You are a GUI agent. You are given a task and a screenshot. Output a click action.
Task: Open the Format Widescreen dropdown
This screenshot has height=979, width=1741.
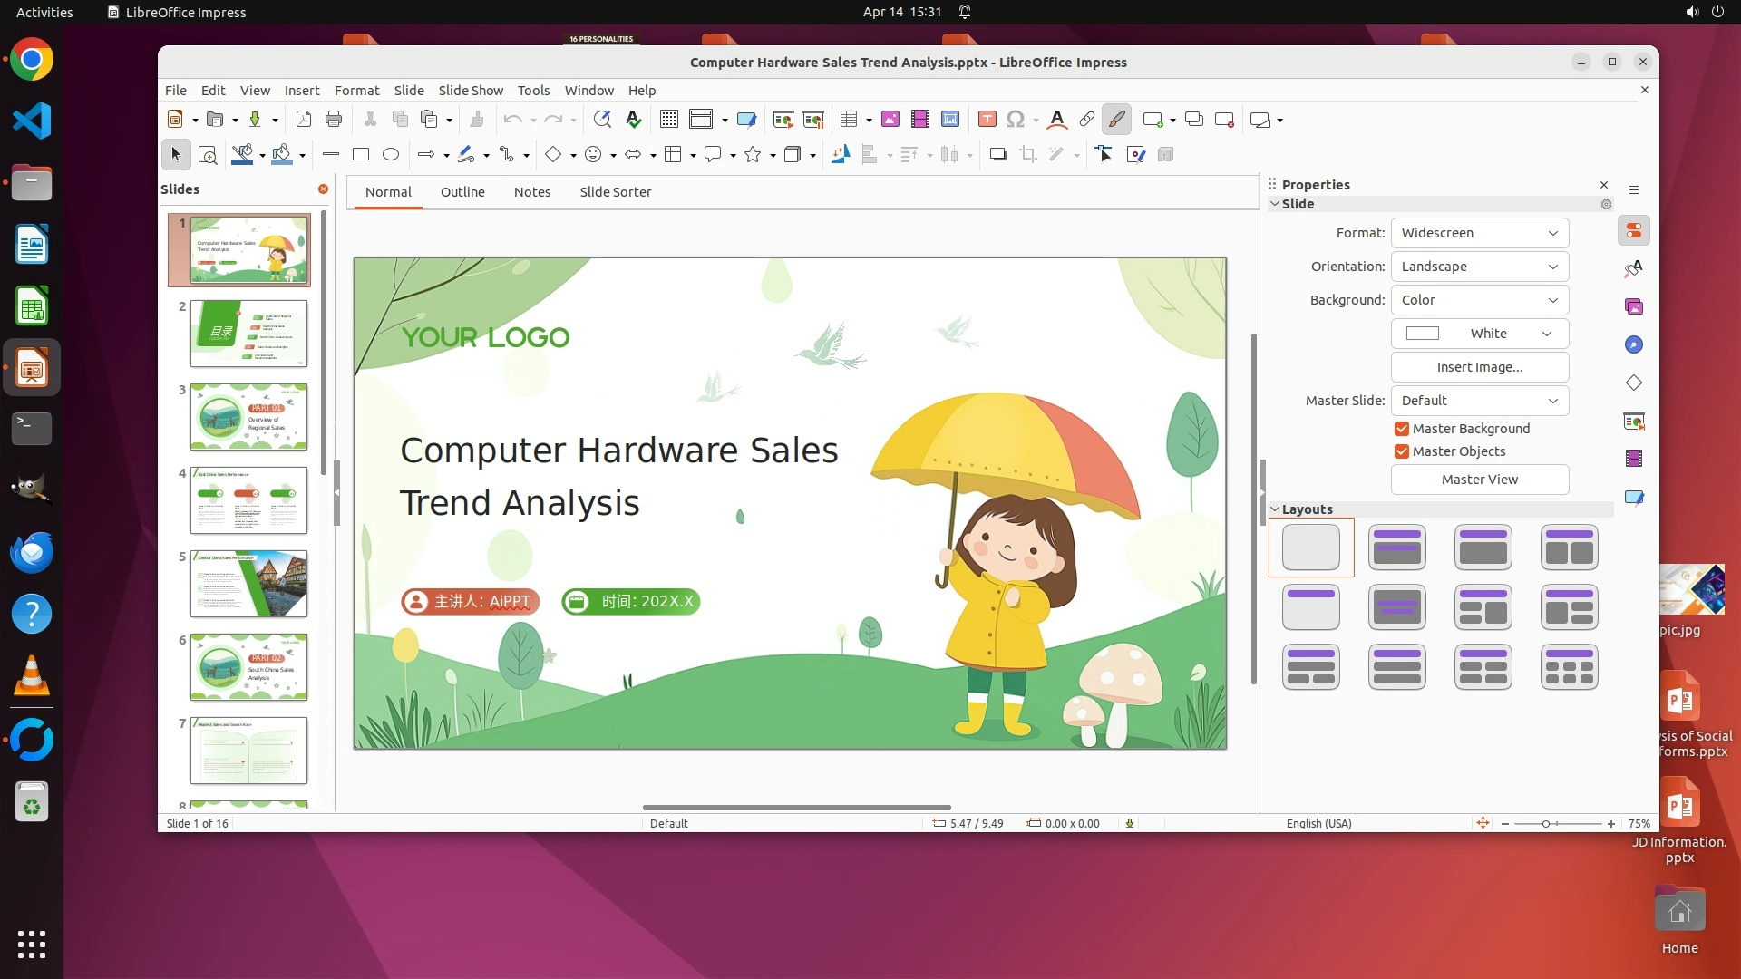(1479, 233)
